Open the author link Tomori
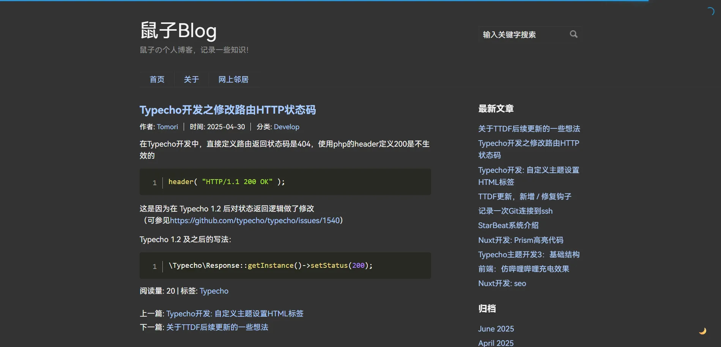721x347 pixels. click(x=167, y=127)
